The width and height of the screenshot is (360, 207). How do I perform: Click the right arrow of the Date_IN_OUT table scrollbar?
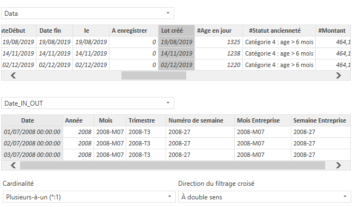pyautogui.click(x=338, y=166)
